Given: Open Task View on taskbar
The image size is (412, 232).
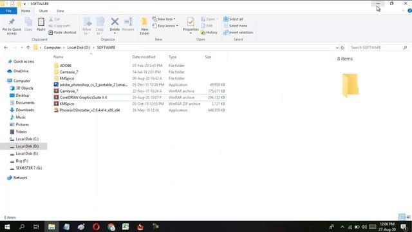Looking at the screenshot, I should 36,227.
